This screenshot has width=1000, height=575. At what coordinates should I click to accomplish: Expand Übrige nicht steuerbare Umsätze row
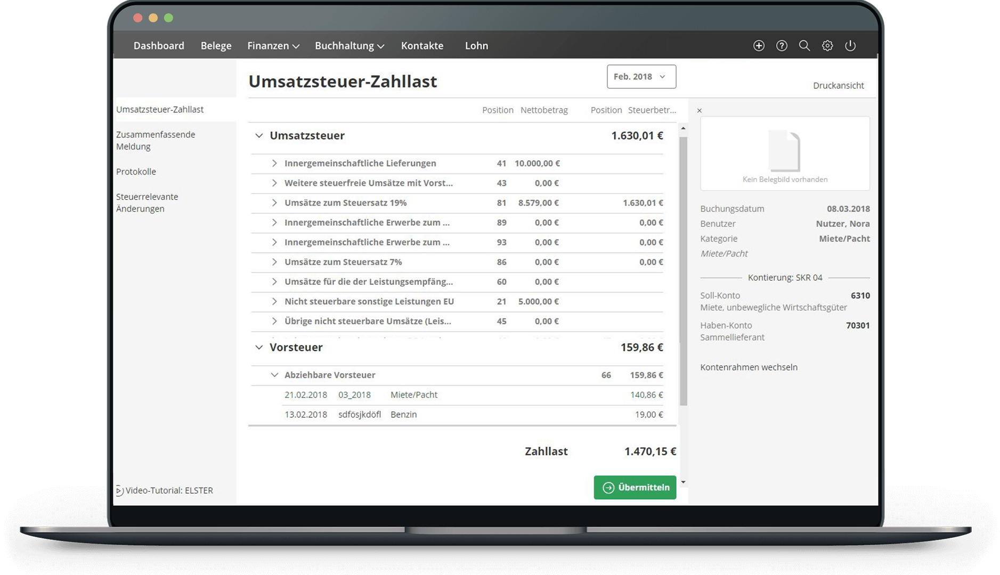274,321
